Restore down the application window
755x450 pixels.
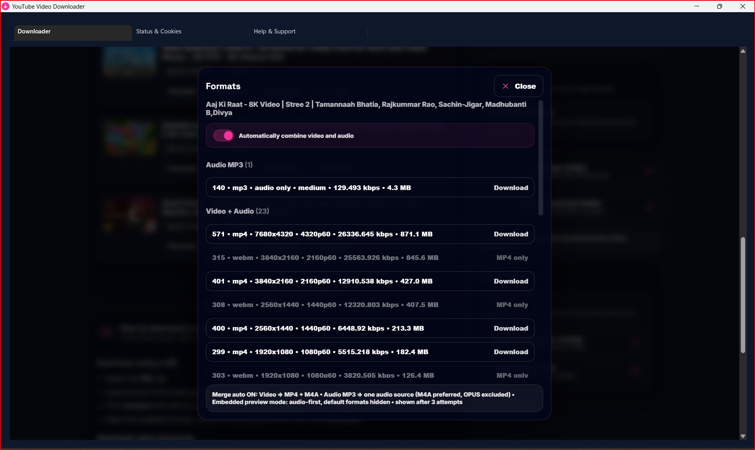719,6
